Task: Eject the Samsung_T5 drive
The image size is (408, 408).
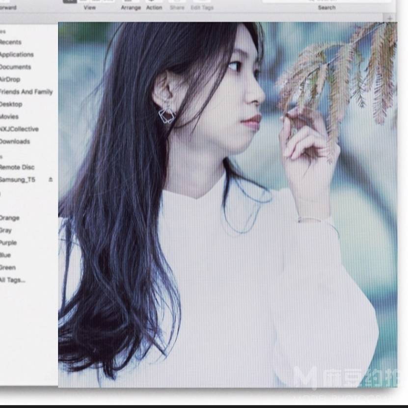Action: coord(50,180)
